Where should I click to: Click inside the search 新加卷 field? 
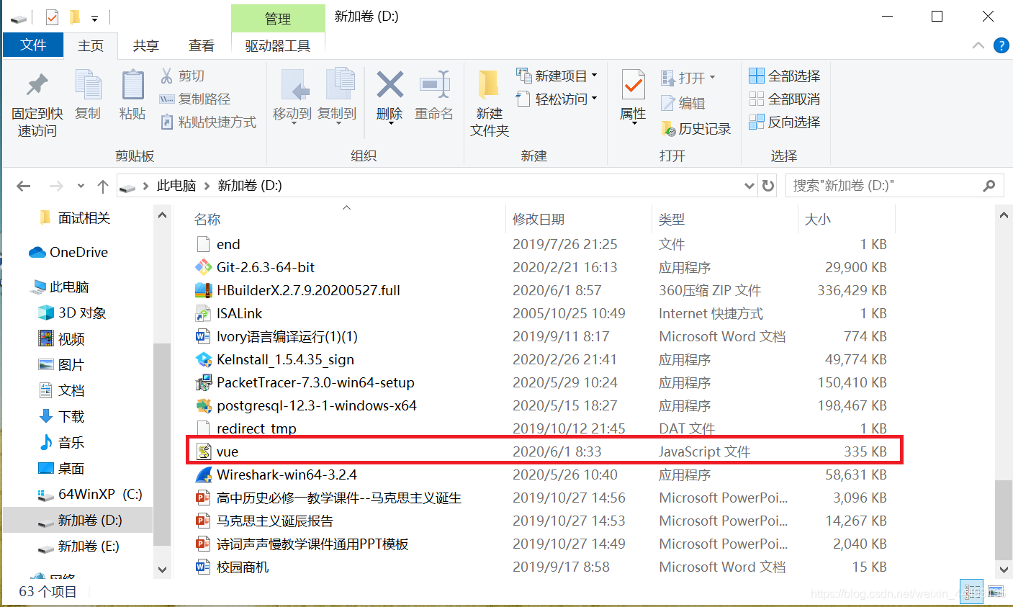(x=886, y=185)
